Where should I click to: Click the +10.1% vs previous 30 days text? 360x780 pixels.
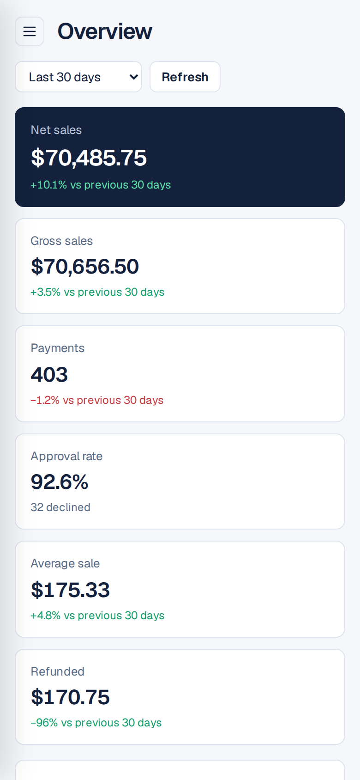tap(101, 185)
